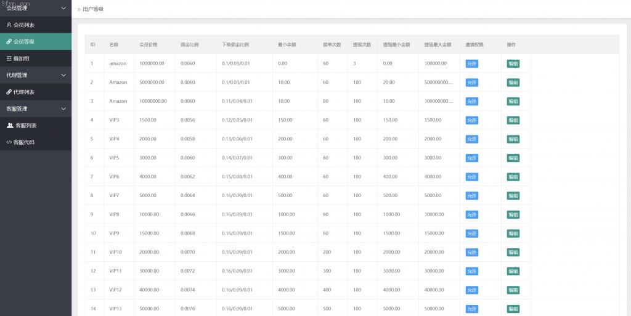Viewport: 631px width, 316px height.
Task: Edit the VIP10 level row
Action: [x=513, y=253]
